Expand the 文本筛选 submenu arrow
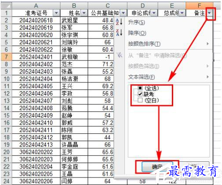The width and height of the screenshot is (222, 185). click(x=207, y=77)
